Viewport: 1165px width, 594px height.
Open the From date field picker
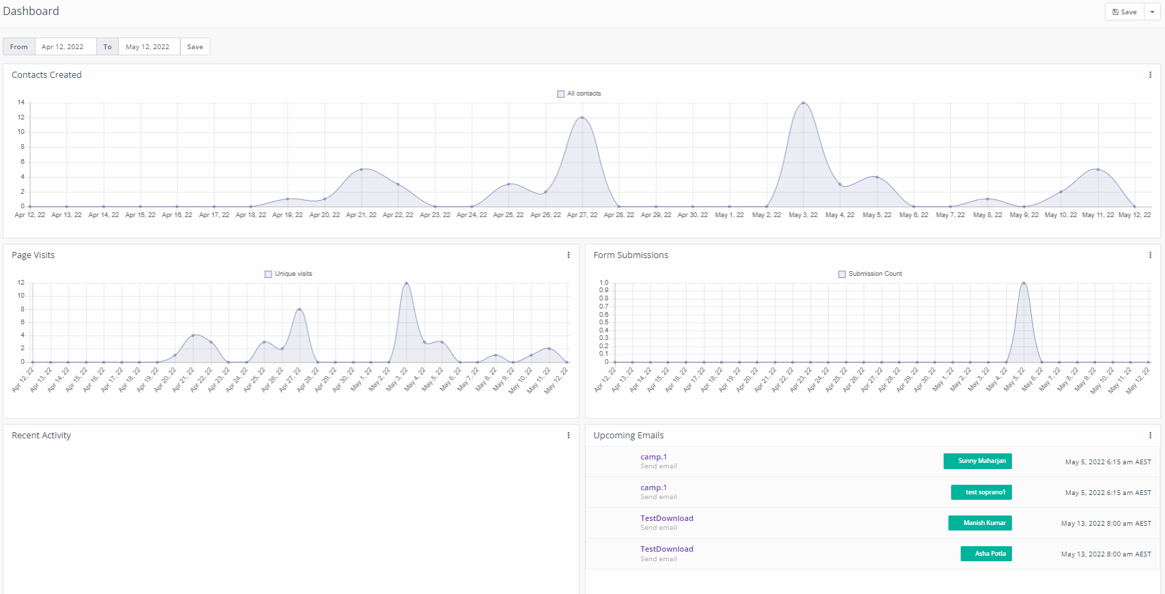(x=65, y=47)
